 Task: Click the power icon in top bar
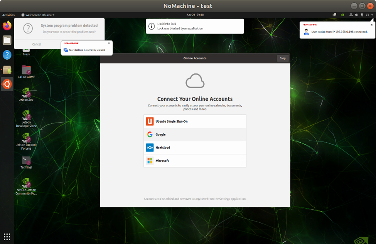pyautogui.click(x=368, y=15)
